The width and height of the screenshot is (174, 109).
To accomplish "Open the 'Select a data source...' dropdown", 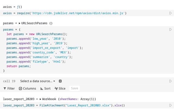I will 38,81.
